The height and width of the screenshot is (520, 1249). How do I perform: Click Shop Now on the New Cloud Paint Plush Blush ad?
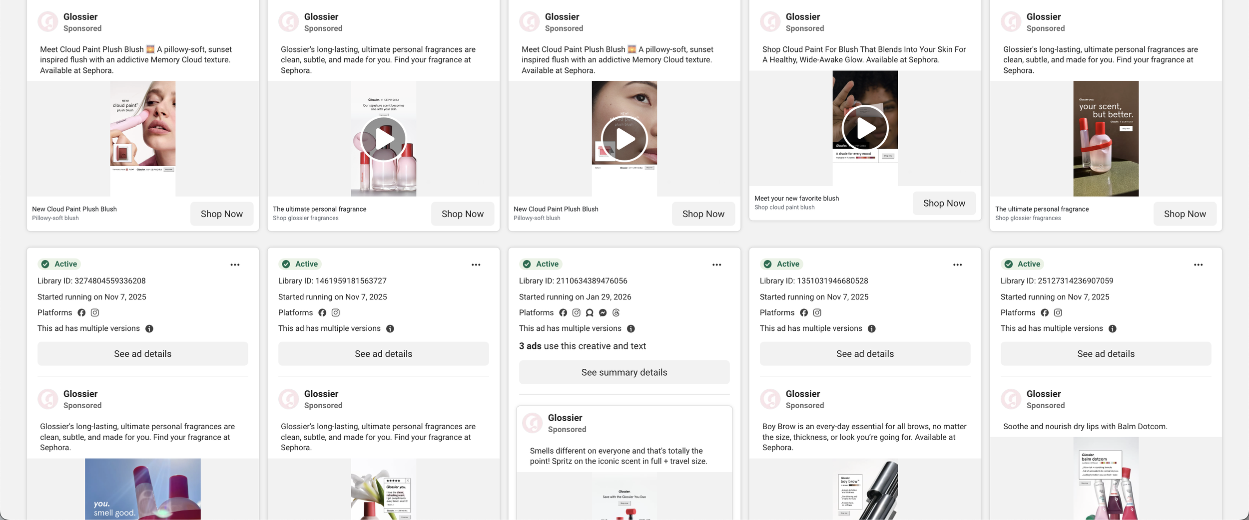pos(222,214)
